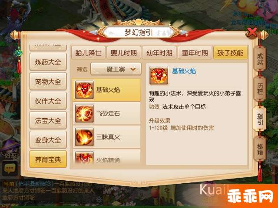Screen dimensions: 278x208
Task: Open the 魔王寨 filter dropdown
Action: [116, 69]
